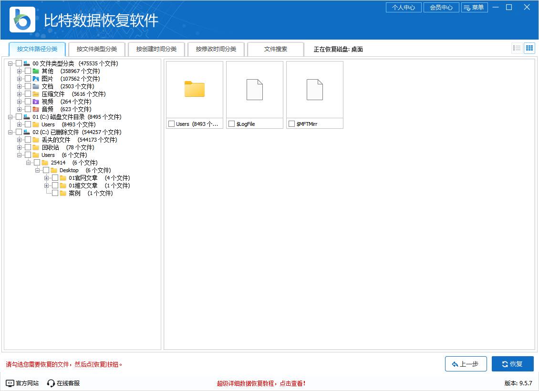Expand the 01官网文章 folder node

pos(48,178)
